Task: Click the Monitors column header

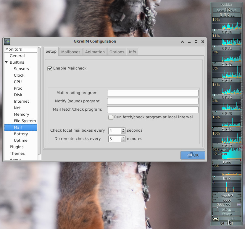Action: coord(21,49)
